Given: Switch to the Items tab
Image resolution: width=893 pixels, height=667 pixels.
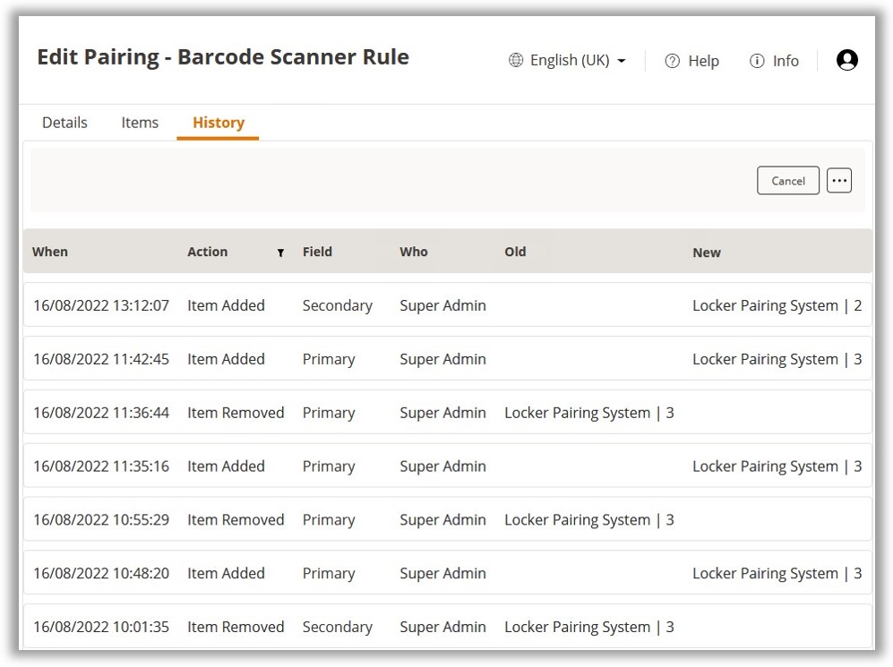Looking at the screenshot, I should pos(140,123).
